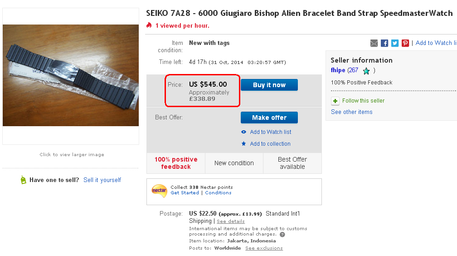Enlarge the watch bracelet product photo
This screenshot has height=256, width=457.
click(71, 75)
